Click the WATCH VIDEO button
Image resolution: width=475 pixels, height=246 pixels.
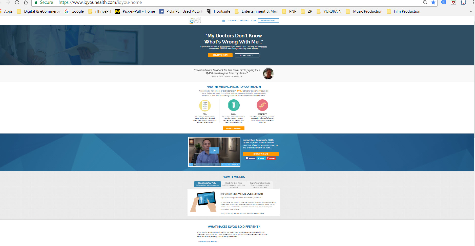pyautogui.click(x=247, y=55)
